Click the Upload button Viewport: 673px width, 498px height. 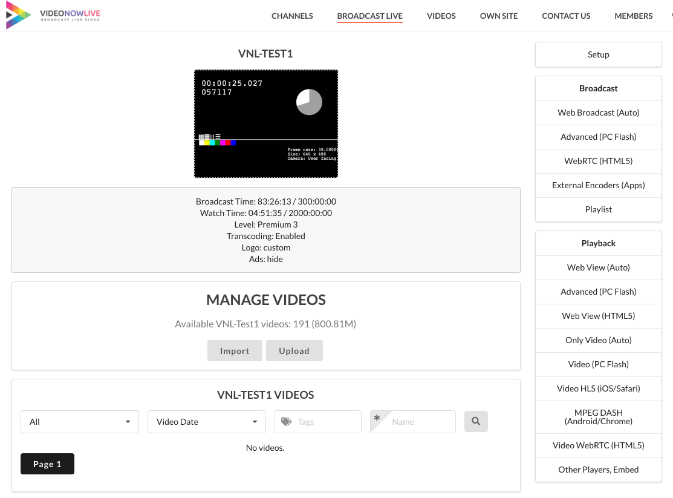[294, 350]
